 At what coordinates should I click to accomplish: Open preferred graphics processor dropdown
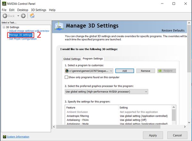coord(107,92)
